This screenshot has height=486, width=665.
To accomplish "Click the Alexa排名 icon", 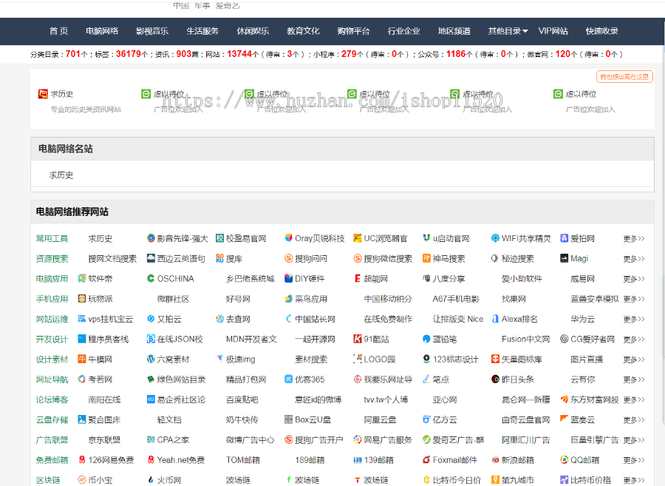I will pyautogui.click(x=495, y=319).
